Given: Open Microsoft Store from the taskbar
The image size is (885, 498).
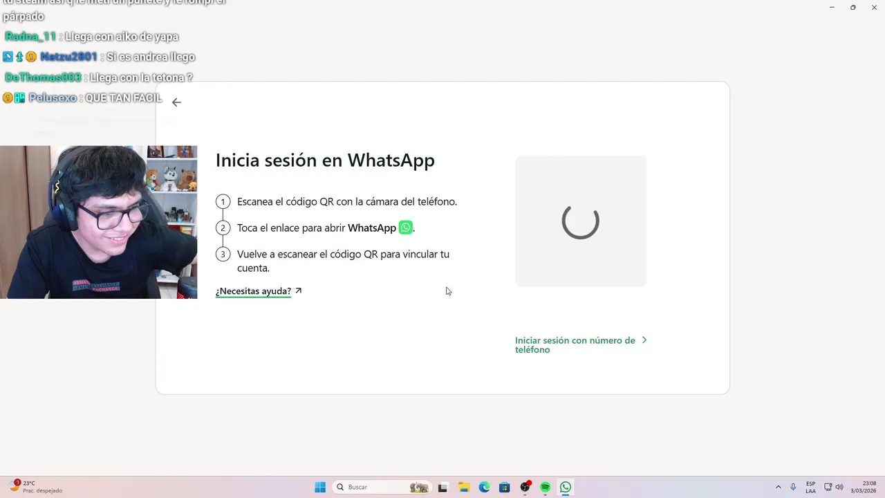Looking at the screenshot, I should point(505,487).
